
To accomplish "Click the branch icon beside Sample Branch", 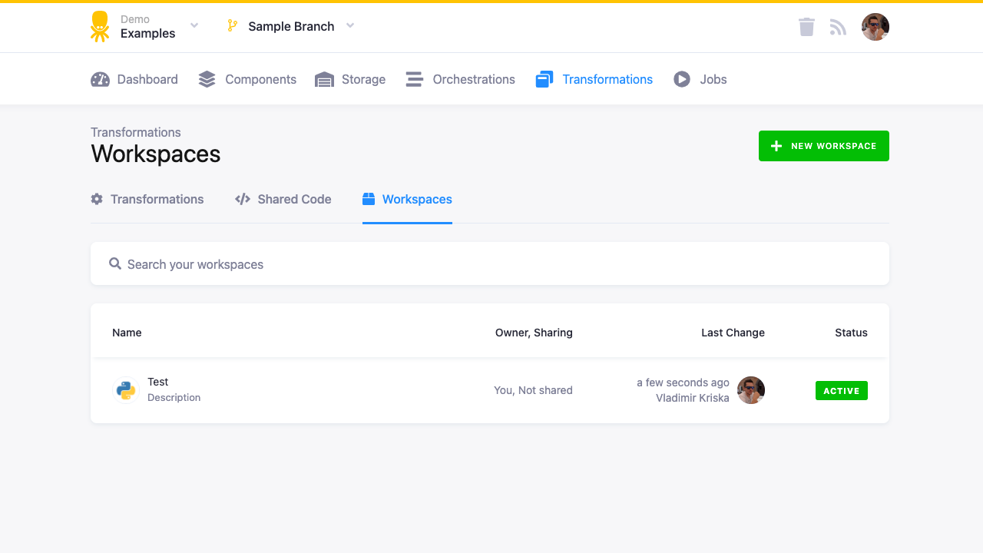I will click(231, 25).
